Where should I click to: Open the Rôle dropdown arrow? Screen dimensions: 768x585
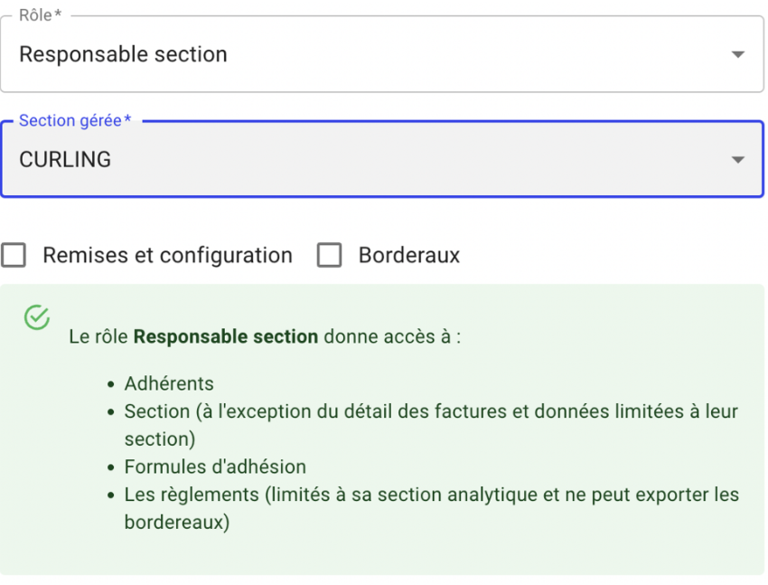click(x=737, y=54)
